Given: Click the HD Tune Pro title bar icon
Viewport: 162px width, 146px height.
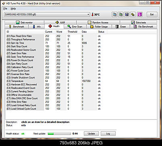Looking at the screenshot, I should 4,3.
